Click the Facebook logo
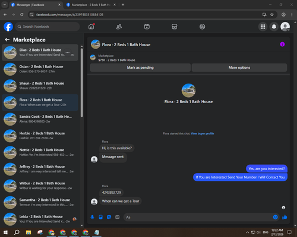The image size is (297, 237). pyautogui.click(x=8, y=27)
